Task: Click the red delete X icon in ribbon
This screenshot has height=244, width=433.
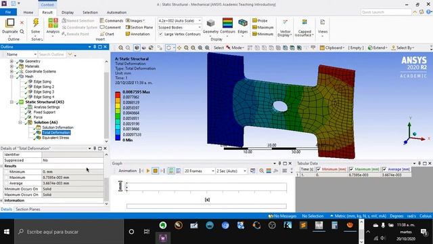Action: [x=22, y=22]
